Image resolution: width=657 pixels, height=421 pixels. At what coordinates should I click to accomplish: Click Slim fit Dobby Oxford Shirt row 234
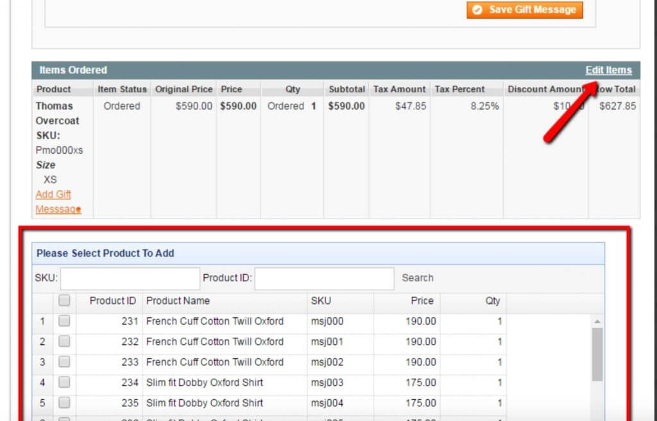[205, 383]
